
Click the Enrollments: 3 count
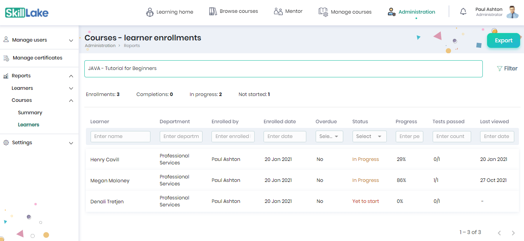[x=103, y=94]
